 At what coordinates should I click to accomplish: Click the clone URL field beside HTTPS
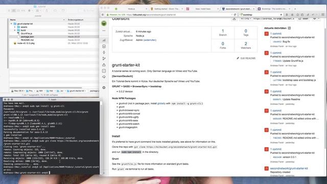pyautogui.click(x=274, y=19)
